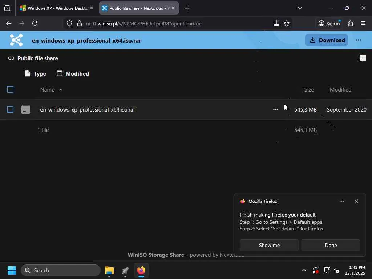View site security lock information
Image resolution: width=372 pixels, height=279 pixels.
(80, 24)
